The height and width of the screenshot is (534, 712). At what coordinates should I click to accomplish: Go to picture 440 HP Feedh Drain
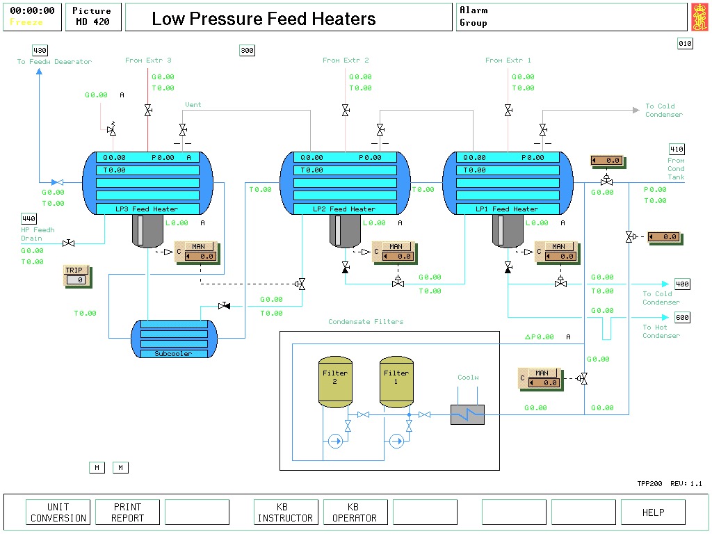(29, 218)
